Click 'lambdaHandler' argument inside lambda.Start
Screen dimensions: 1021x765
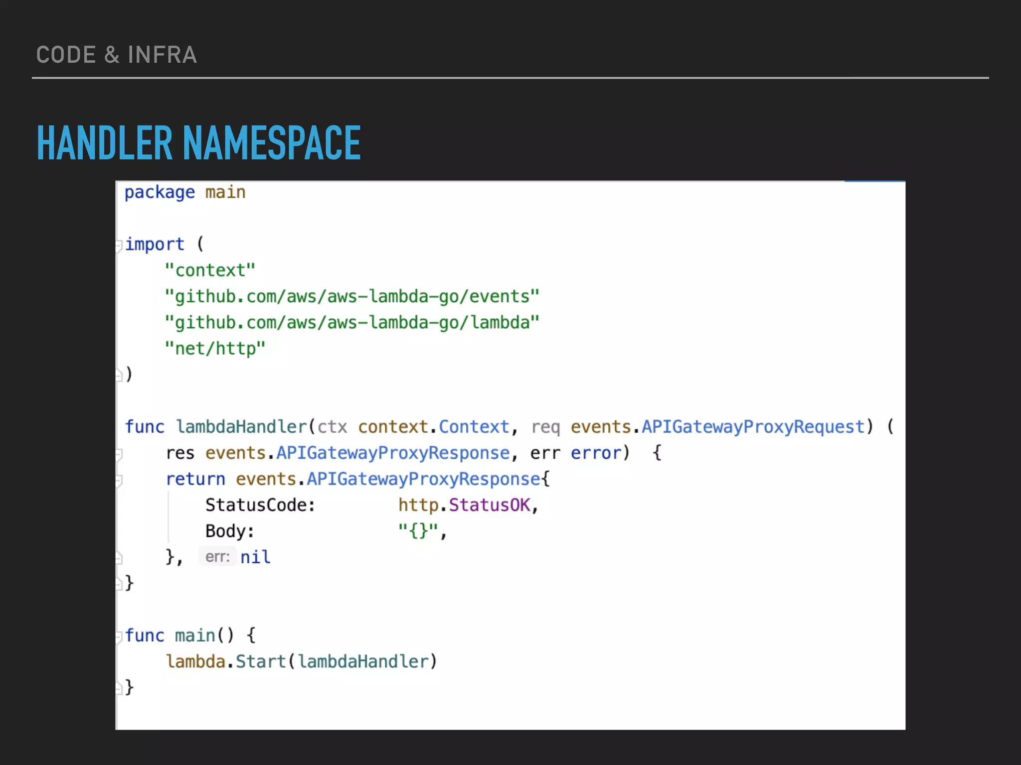(363, 662)
